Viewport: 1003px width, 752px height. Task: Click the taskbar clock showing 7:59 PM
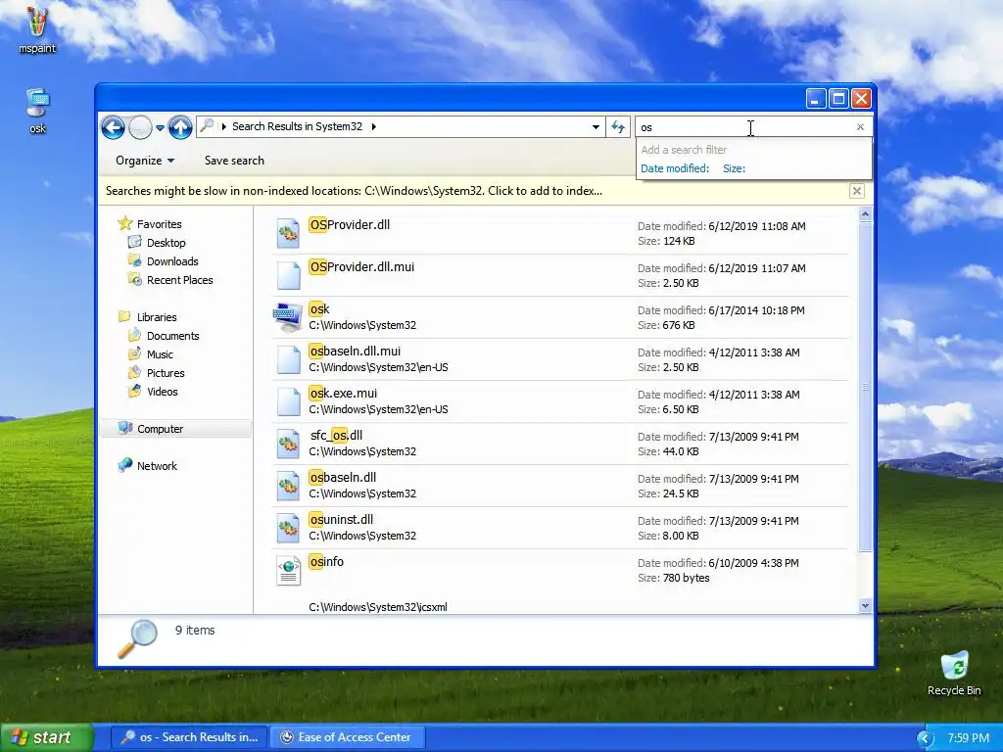[968, 738]
